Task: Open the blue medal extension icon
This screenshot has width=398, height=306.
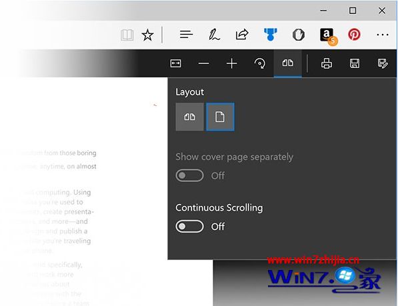Action: [270, 34]
